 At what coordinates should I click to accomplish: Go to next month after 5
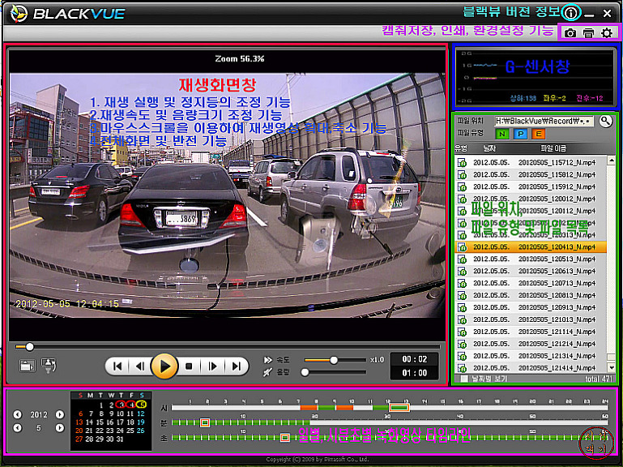click(60, 428)
